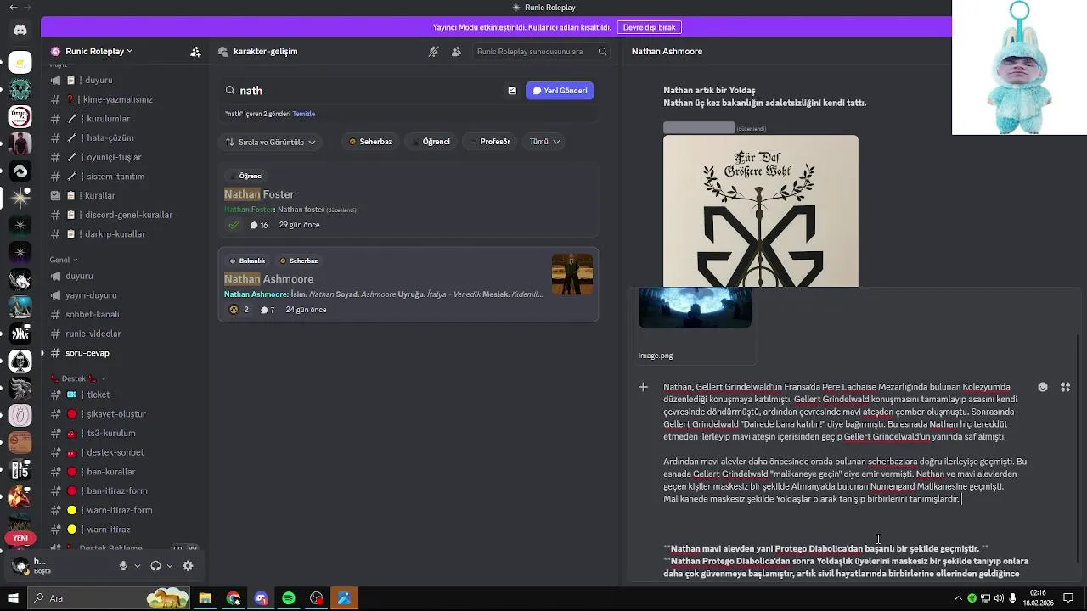Click the user avatar in the bottom panel
The image size is (1087, 611).
21,565
